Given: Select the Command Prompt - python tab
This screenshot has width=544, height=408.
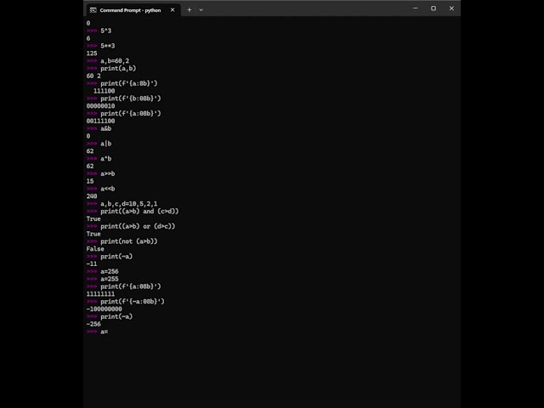Looking at the screenshot, I should pyautogui.click(x=133, y=10).
